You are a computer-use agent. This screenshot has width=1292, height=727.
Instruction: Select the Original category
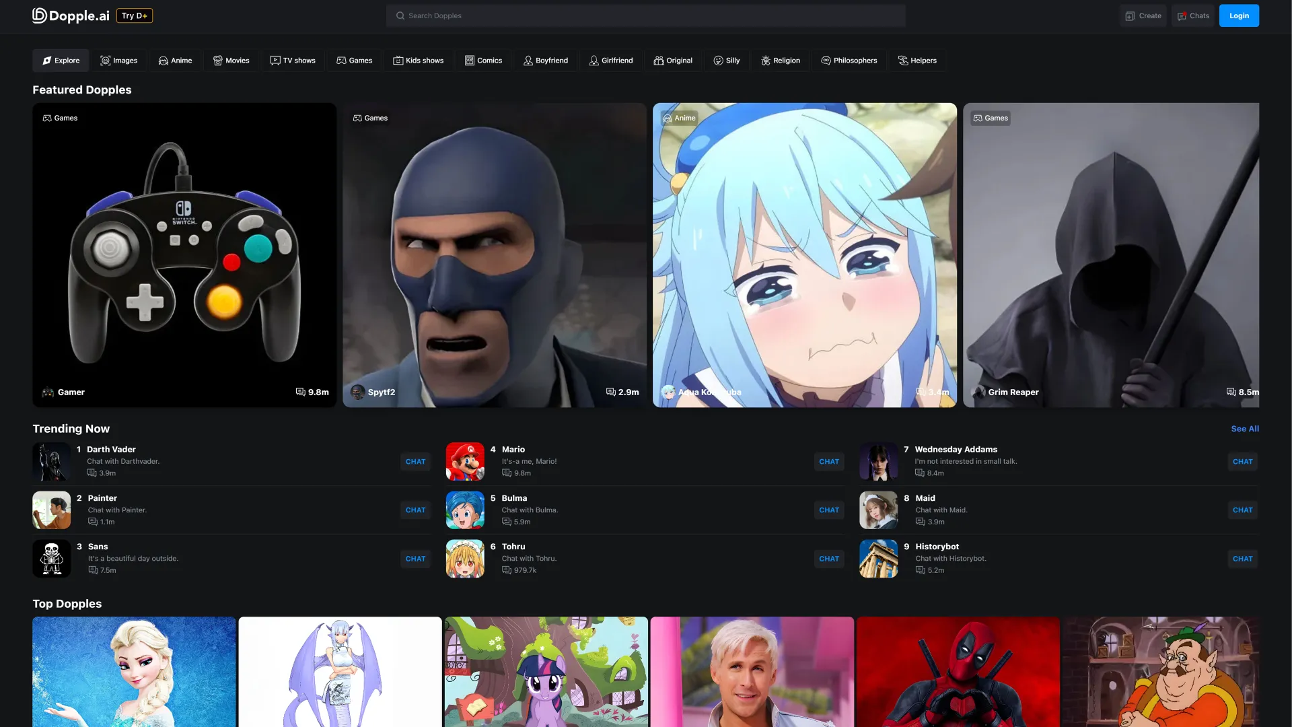(673, 61)
